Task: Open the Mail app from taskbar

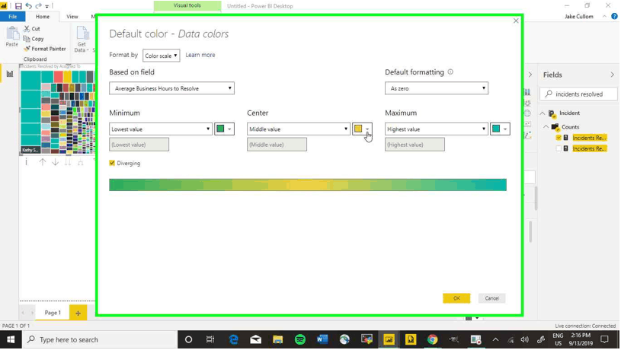Action: (256, 339)
